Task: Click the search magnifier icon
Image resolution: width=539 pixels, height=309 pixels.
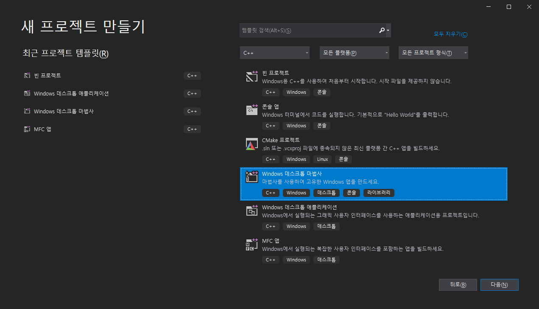Action: coord(382,31)
